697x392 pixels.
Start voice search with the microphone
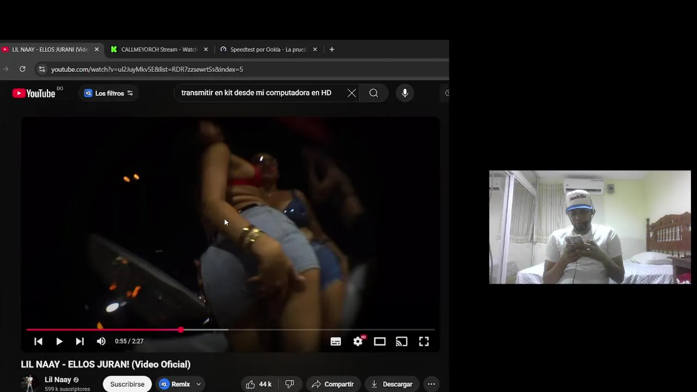pyautogui.click(x=405, y=93)
